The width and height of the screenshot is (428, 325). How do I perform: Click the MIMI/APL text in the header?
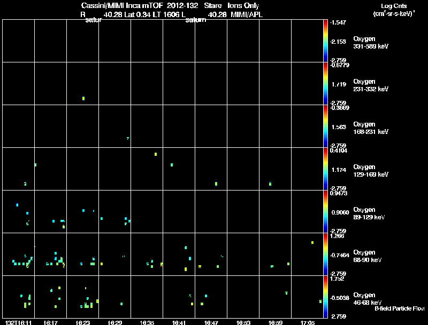pos(247,15)
